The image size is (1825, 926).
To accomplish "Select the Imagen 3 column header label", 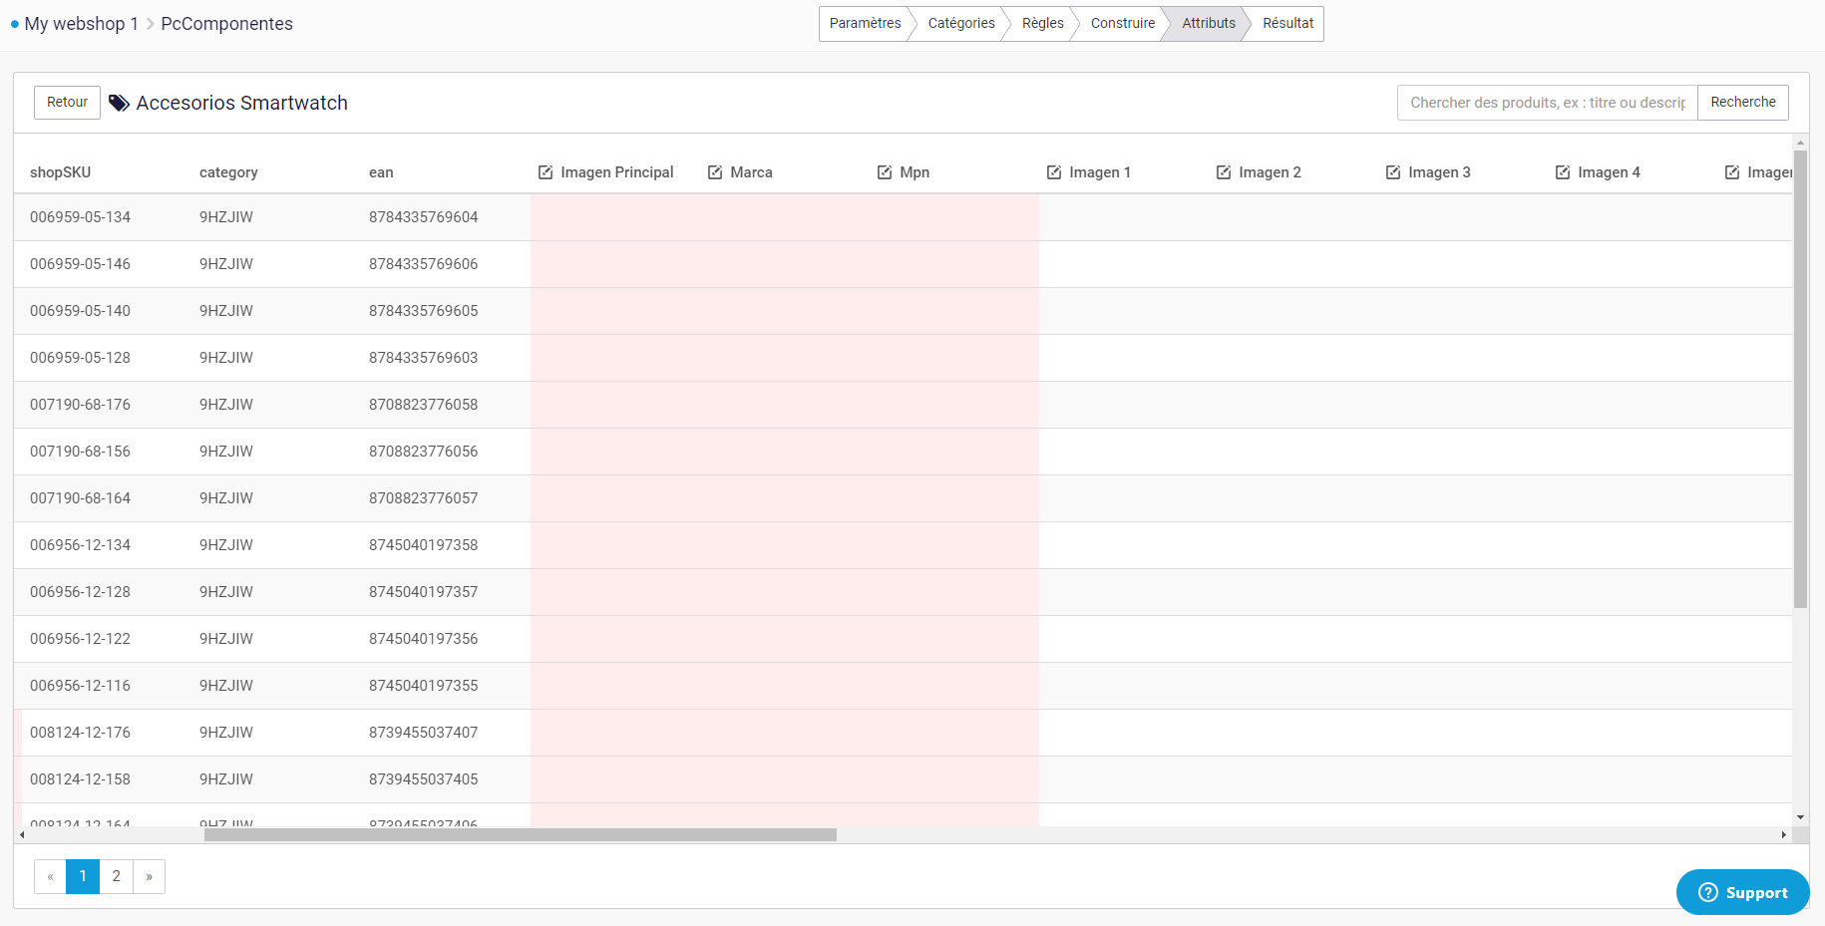I will pyautogui.click(x=1439, y=172).
